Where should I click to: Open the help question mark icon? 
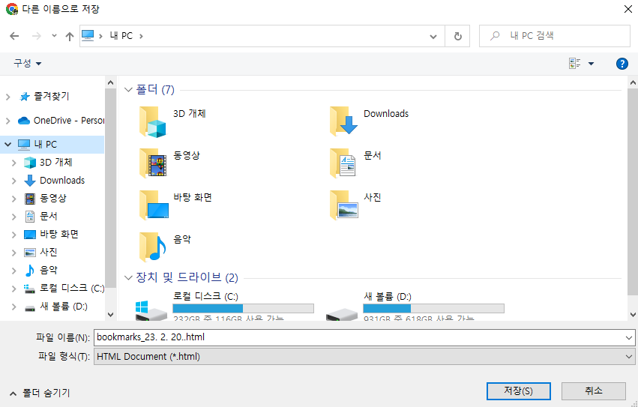622,64
